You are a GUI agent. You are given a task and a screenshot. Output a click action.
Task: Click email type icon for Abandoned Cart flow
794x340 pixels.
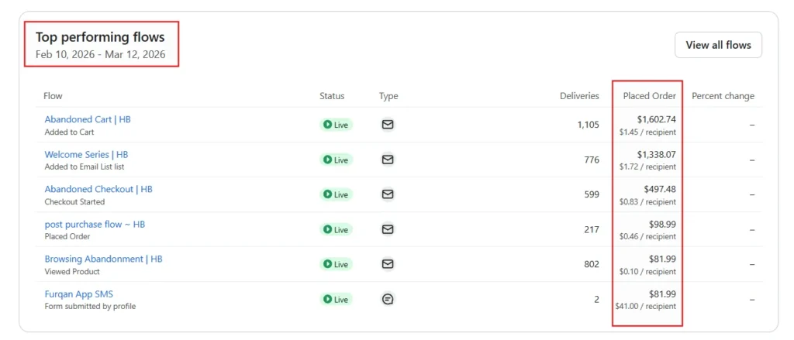pyautogui.click(x=388, y=125)
